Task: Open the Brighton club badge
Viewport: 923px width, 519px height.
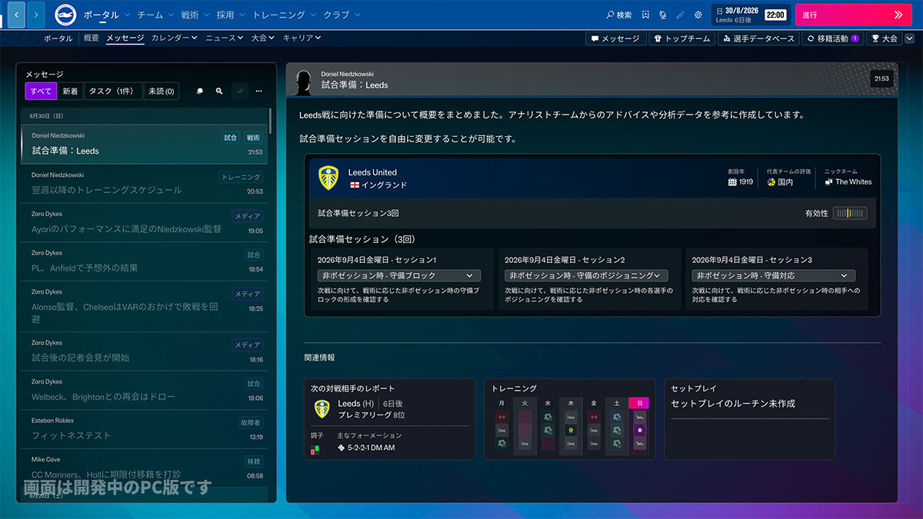Action: pyautogui.click(x=66, y=15)
